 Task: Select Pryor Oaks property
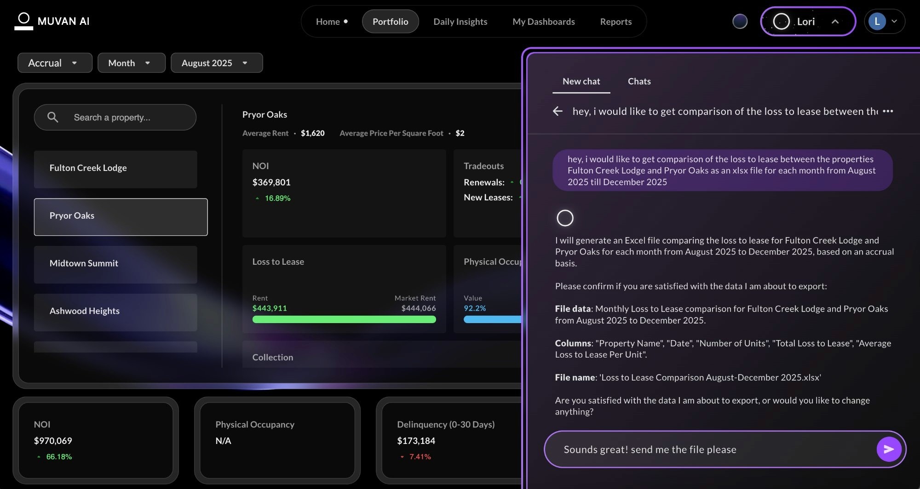coord(121,217)
